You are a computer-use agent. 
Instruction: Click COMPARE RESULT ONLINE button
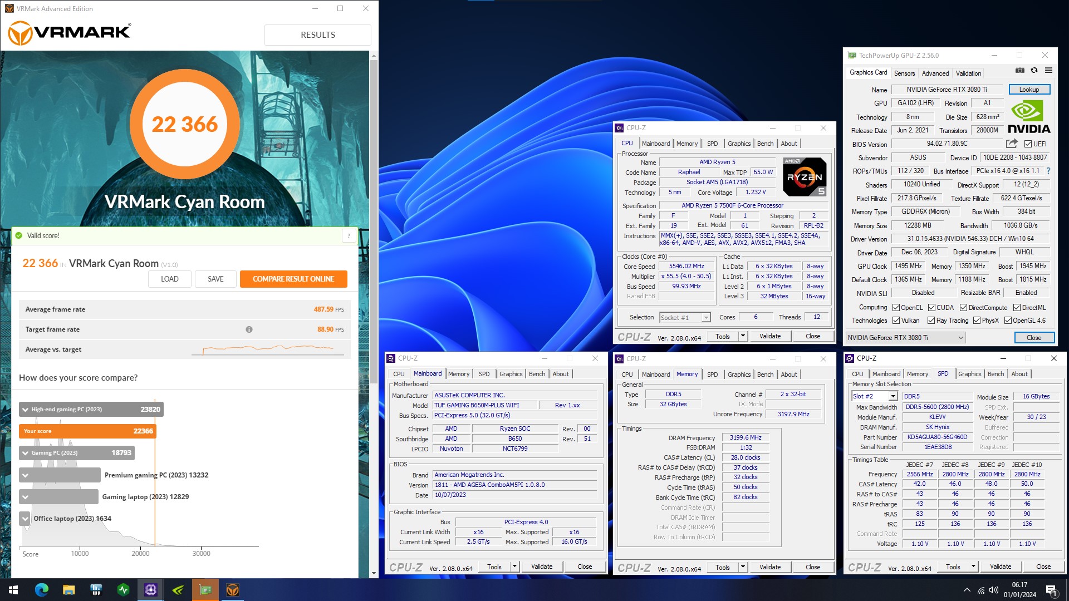(293, 279)
